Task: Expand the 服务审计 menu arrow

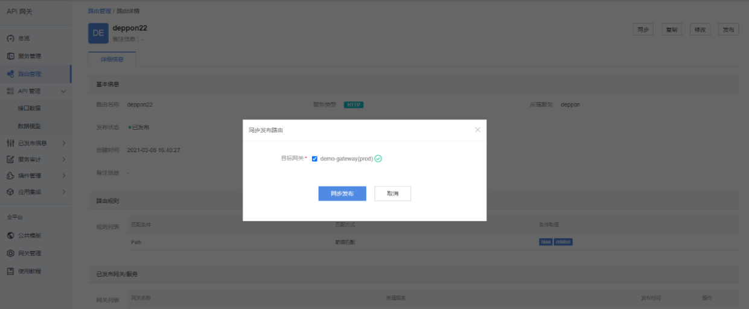Action: tap(63, 159)
